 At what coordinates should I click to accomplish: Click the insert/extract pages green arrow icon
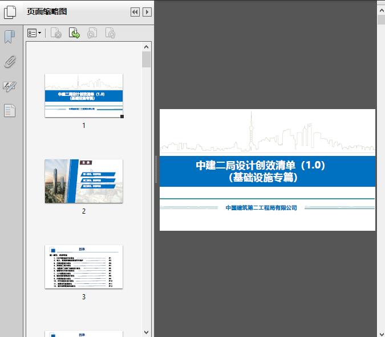(74, 33)
